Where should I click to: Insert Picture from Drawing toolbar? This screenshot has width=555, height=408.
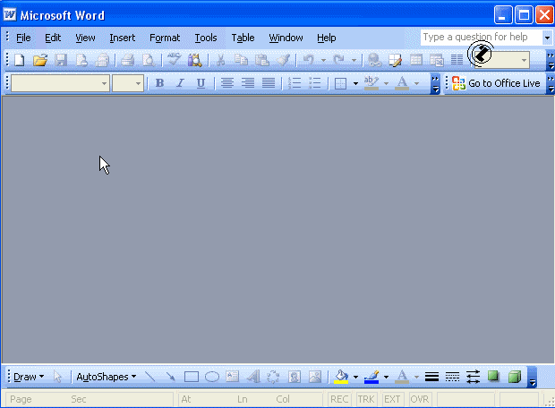point(315,377)
